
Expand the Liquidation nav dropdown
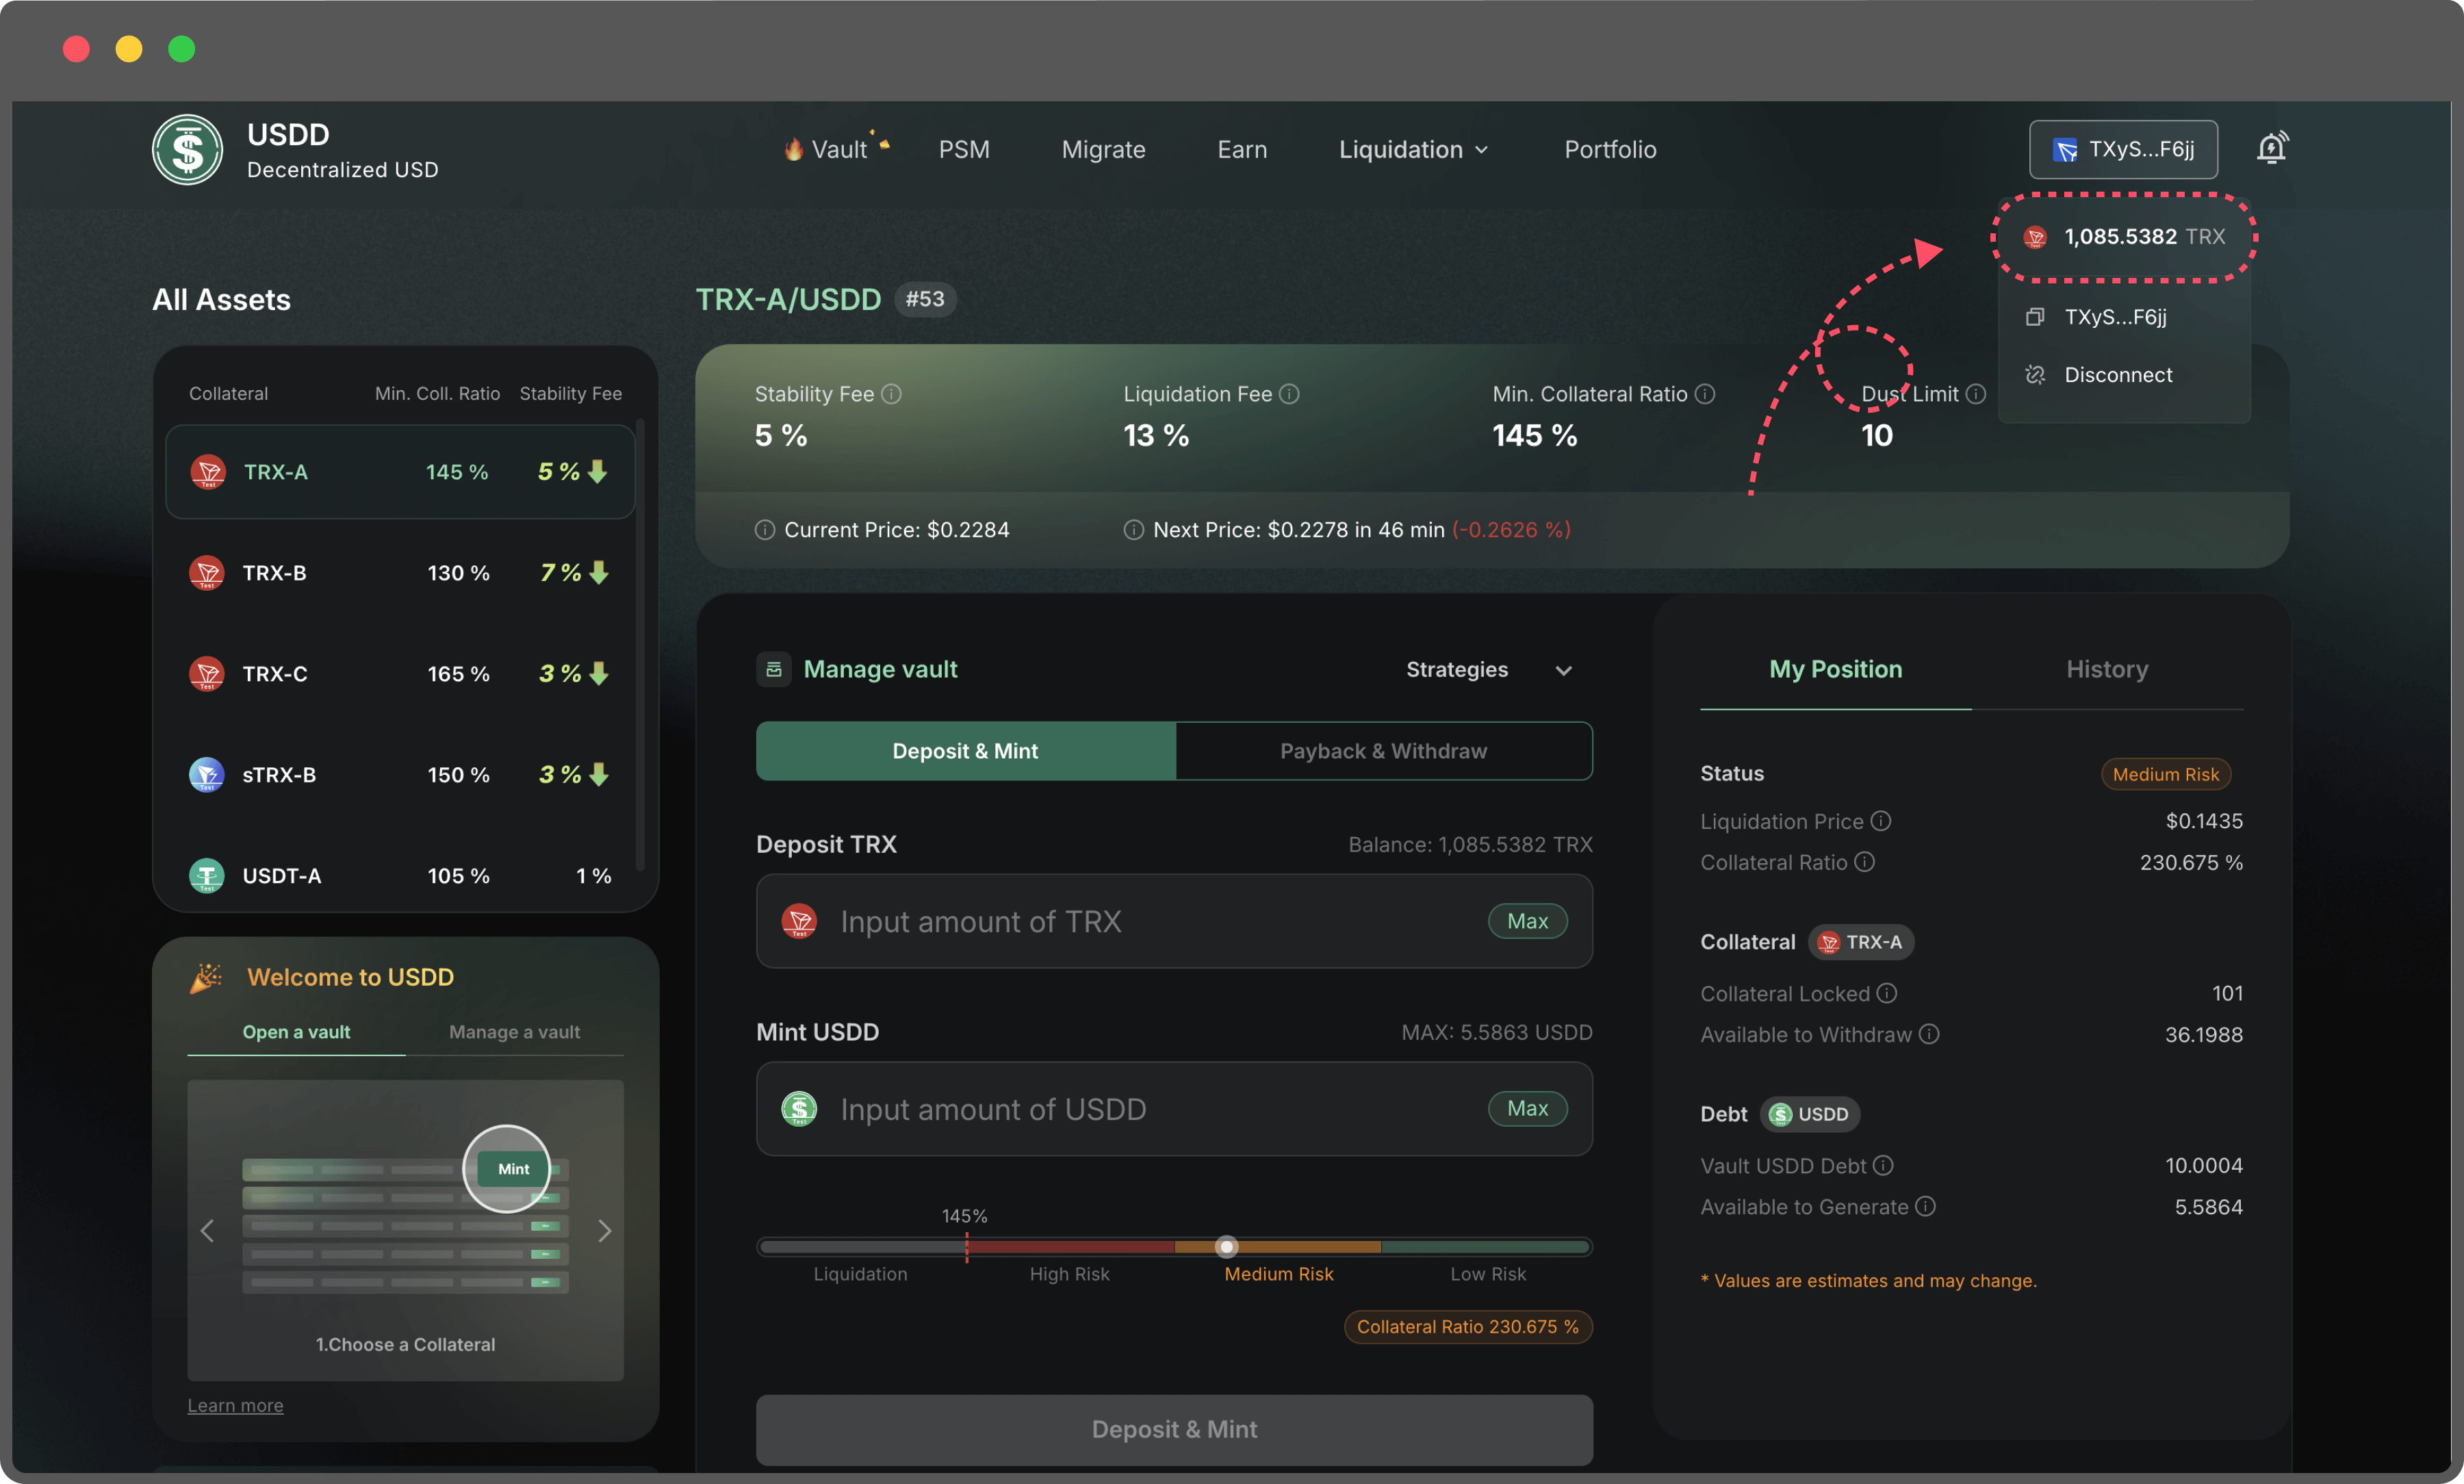pyautogui.click(x=1413, y=150)
